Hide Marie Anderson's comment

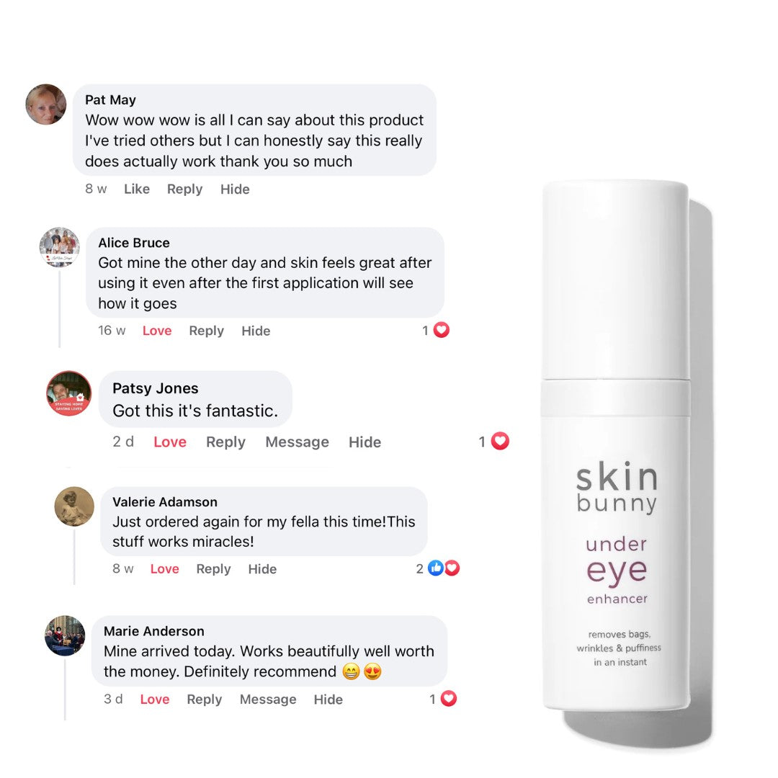tap(328, 699)
